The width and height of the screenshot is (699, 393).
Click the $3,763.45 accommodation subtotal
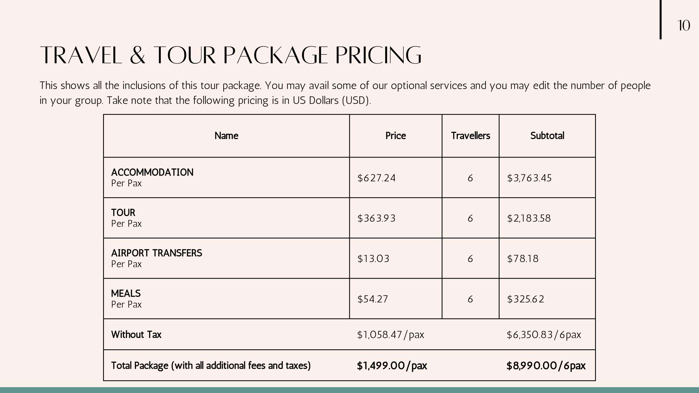(x=529, y=178)
